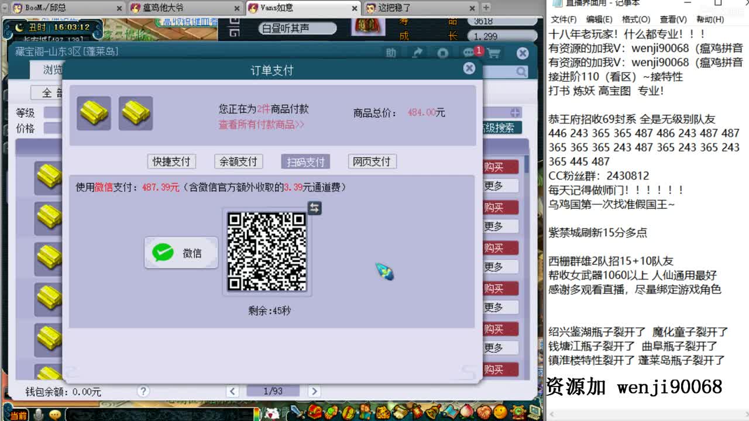Click the bear emoticon icon in chat bar
The image size is (749, 421).
(272, 413)
